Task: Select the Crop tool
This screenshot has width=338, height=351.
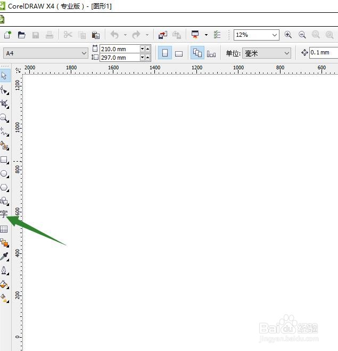Action: pyautogui.click(x=4, y=103)
